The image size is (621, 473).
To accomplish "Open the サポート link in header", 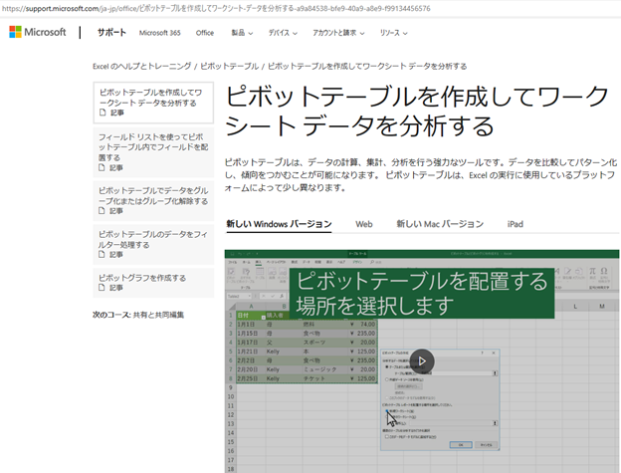I will coord(111,33).
